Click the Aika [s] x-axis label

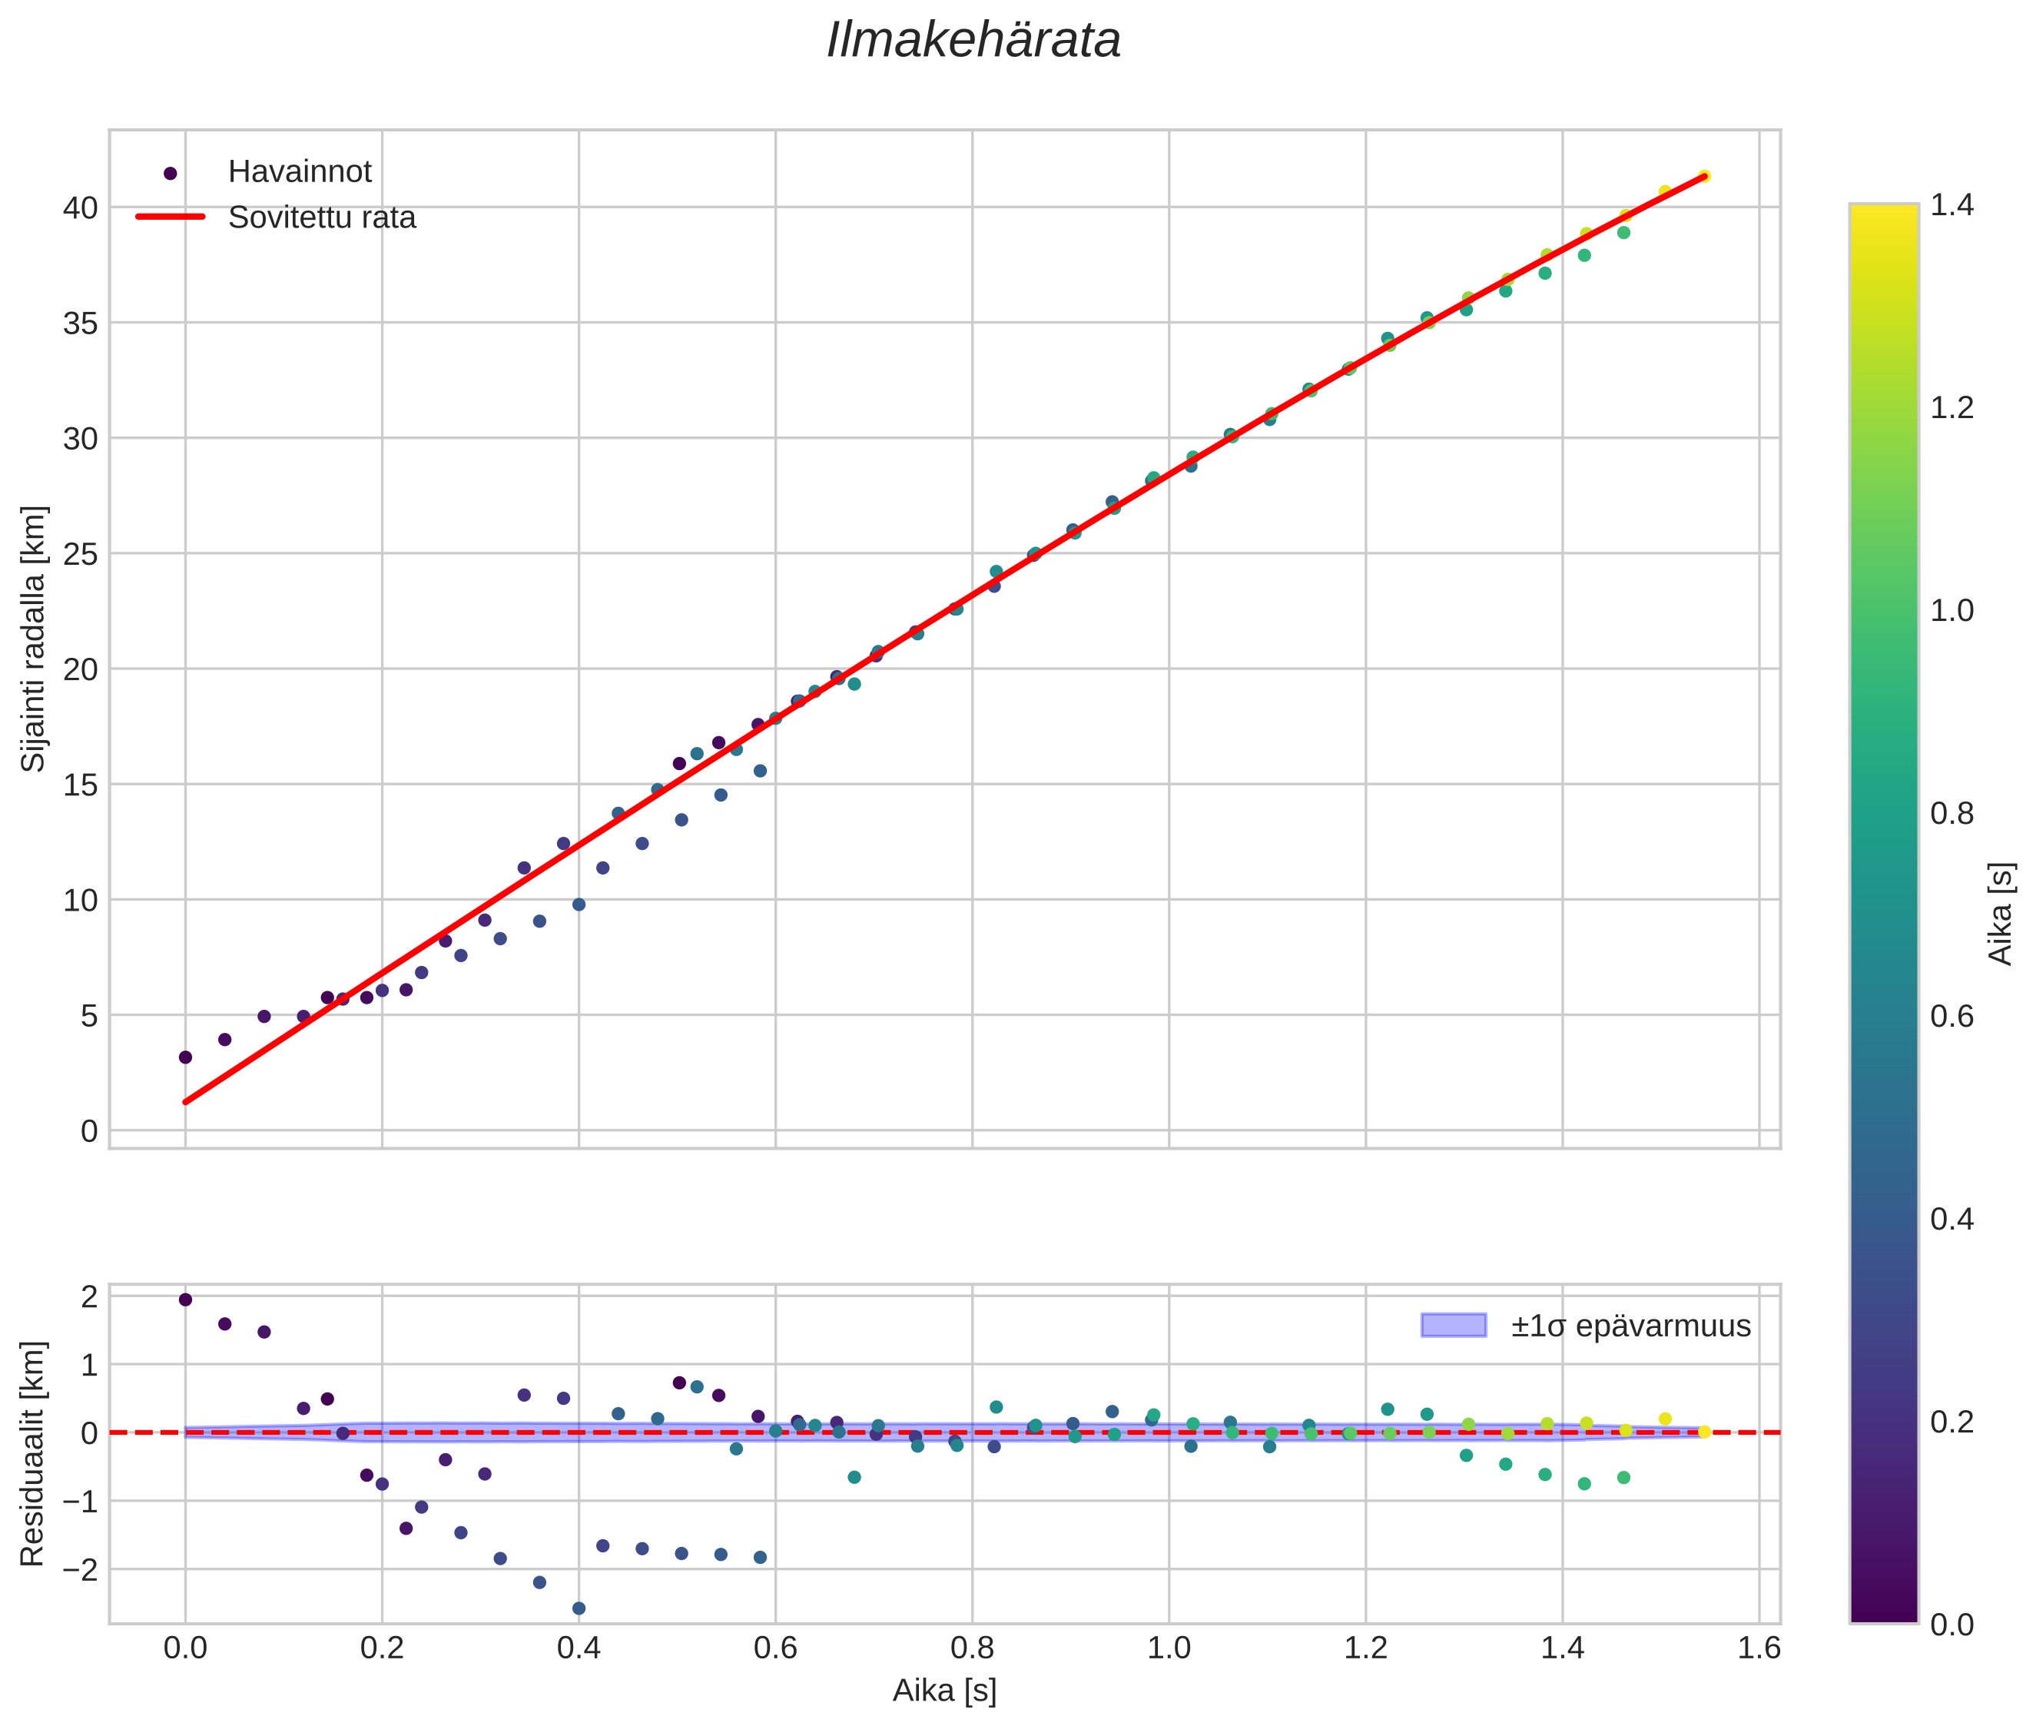pos(944,1690)
